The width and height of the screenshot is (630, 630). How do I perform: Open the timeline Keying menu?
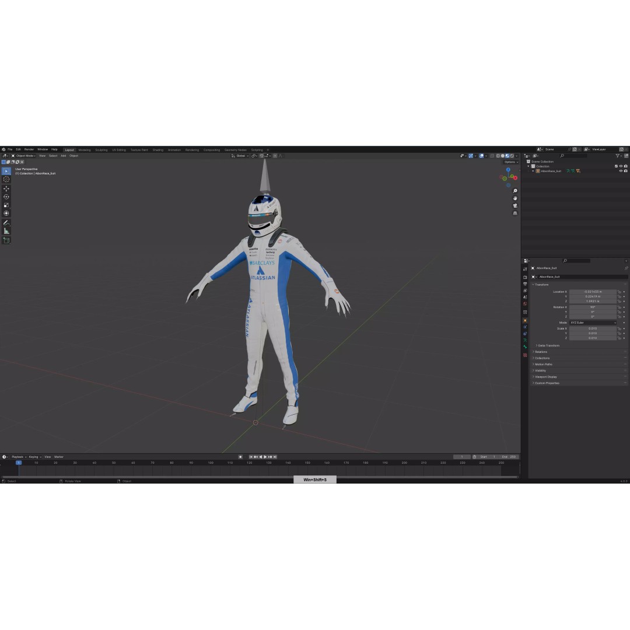pyautogui.click(x=34, y=457)
